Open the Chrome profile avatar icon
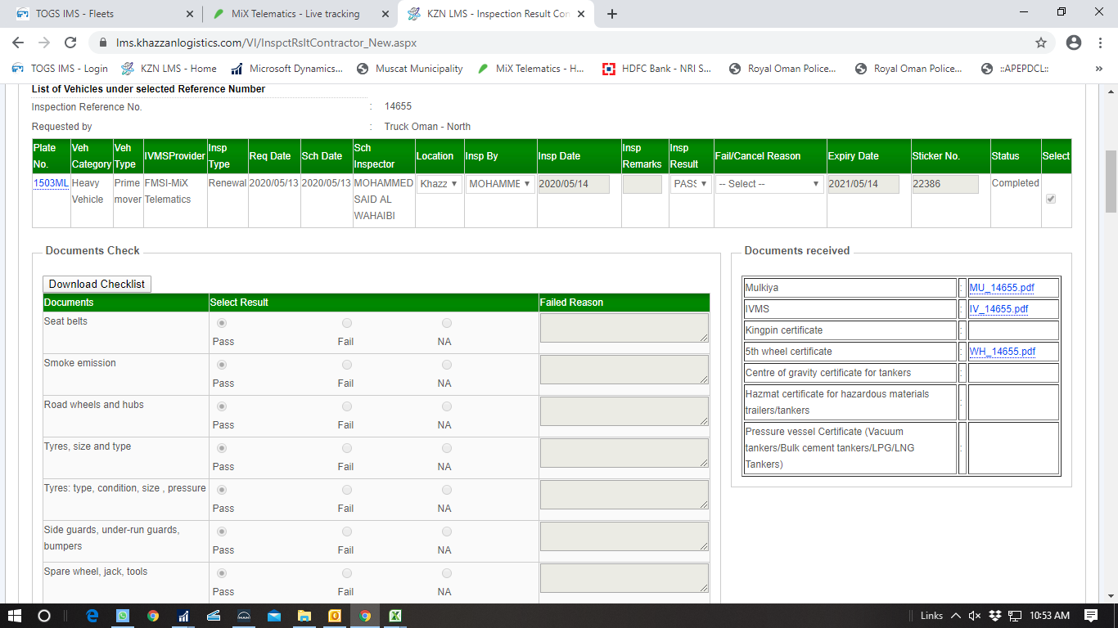1118x628 pixels. click(x=1074, y=43)
